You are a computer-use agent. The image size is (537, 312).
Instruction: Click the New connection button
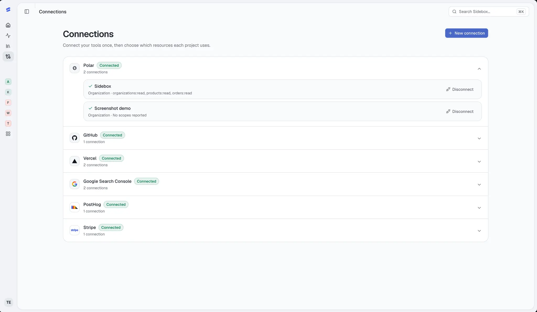coord(466,33)
